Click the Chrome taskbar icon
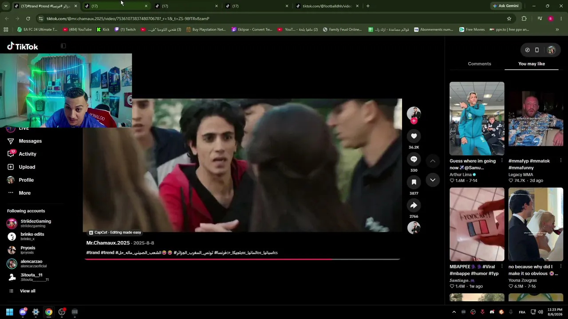The image size is (568, 319). 49,312
